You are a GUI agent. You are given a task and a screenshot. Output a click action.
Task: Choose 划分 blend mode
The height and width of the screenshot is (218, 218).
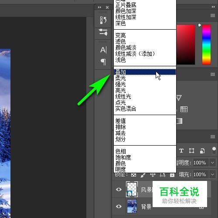[145, 139]
